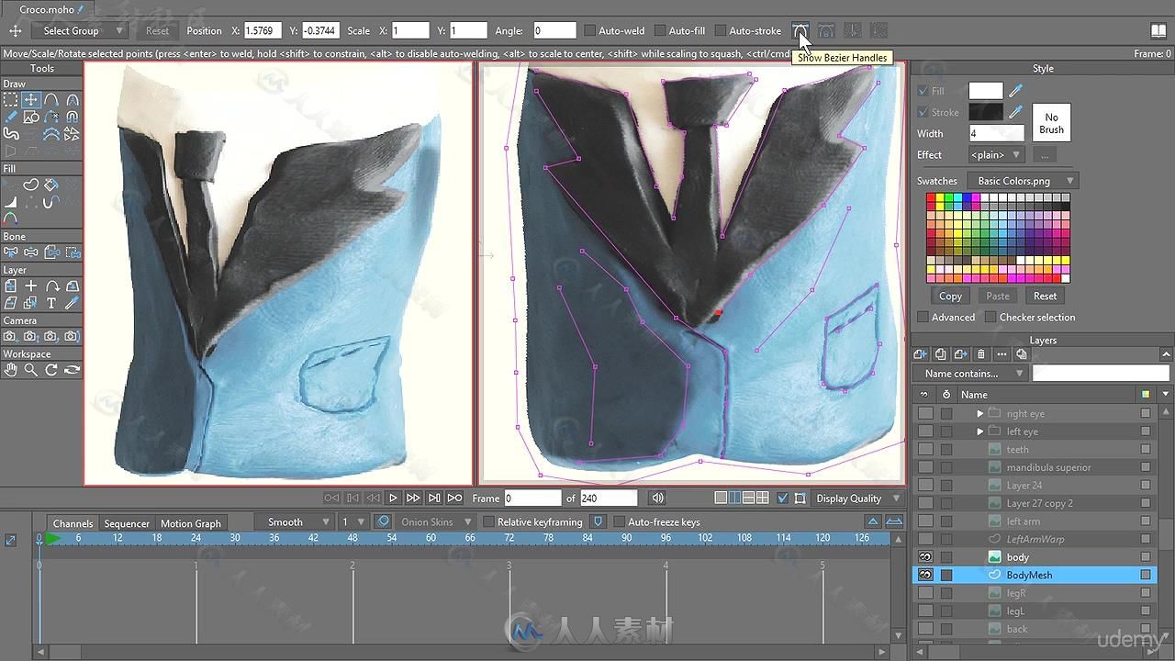1175x661 pixels.
Task: Click the New Layer icon in Layers panel
Action: [920, 354]
